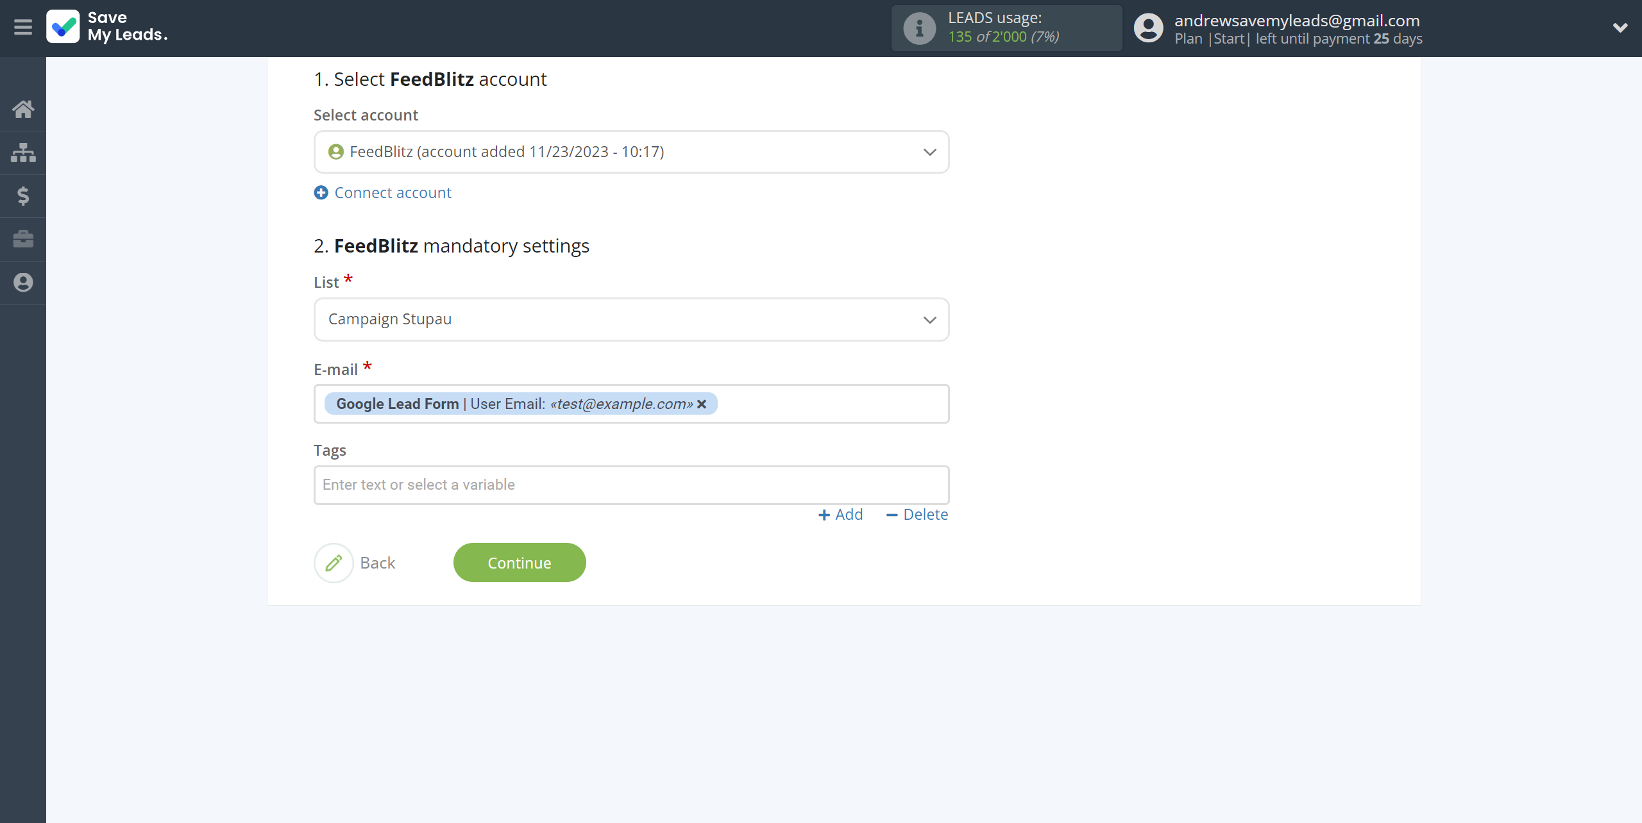
Task: Click the LEADS usage counter text
Action: pyautogui.click(x=1004, y=37)
